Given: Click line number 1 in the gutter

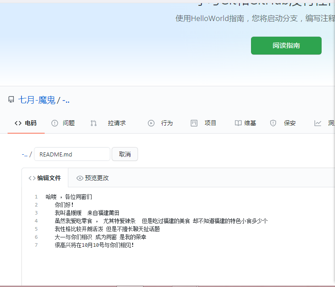Looking at the screenshot, I should click(x=36, y=197).
